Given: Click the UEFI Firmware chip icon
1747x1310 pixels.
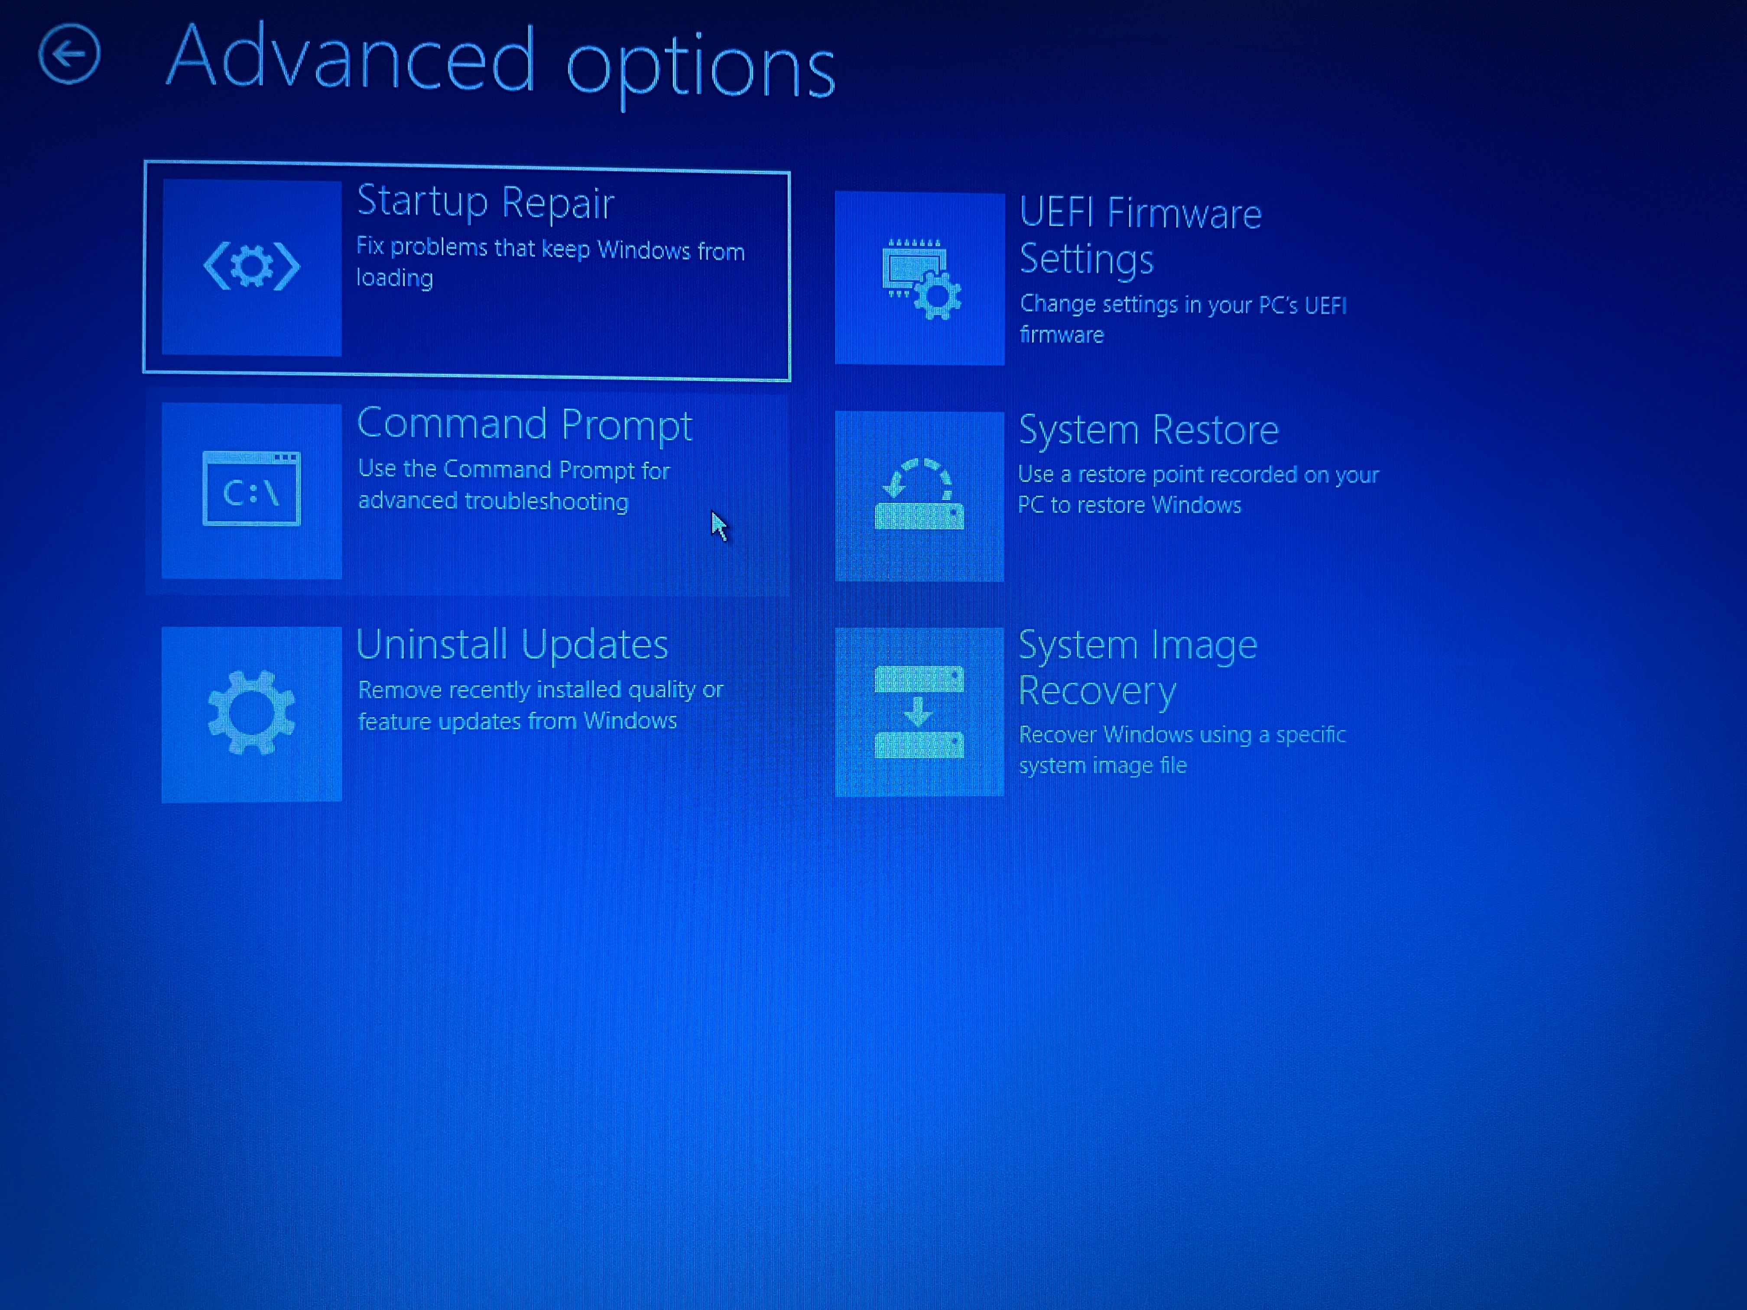Looking at the screenshot, I should [x=919, y=278].
